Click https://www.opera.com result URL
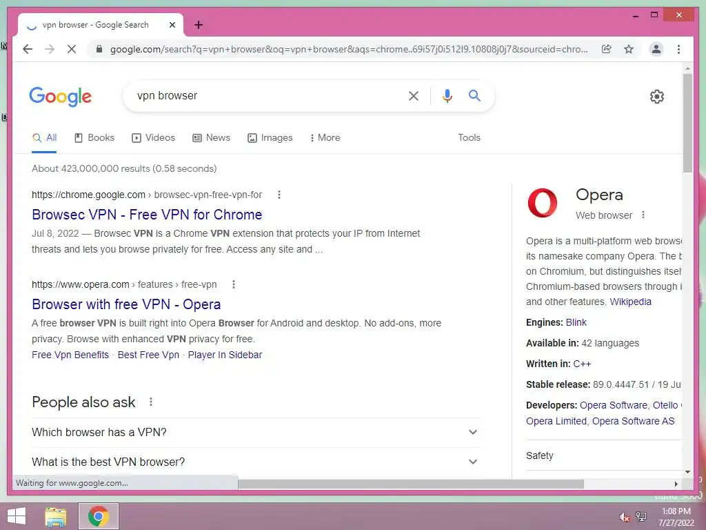The width and height of the screenshot is (706, 530). [80, 284]
